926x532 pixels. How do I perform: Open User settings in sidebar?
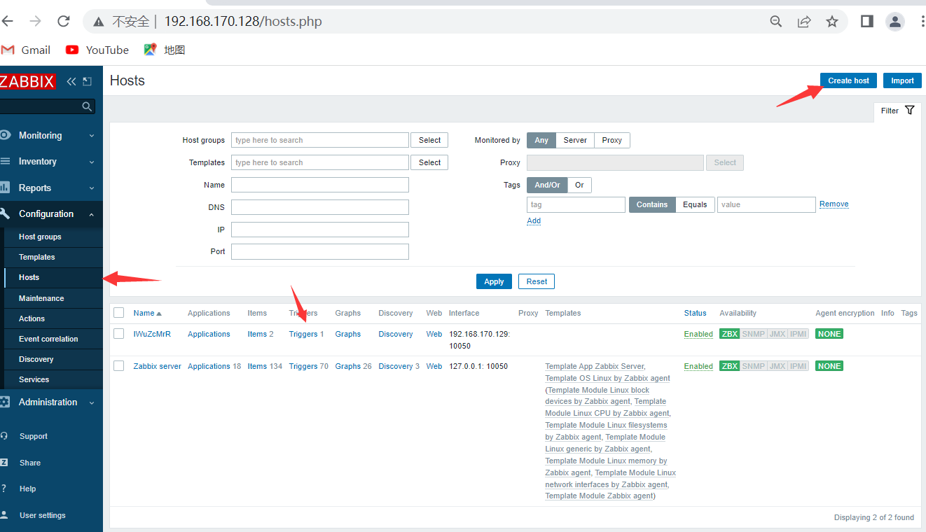tap(43, 515)
